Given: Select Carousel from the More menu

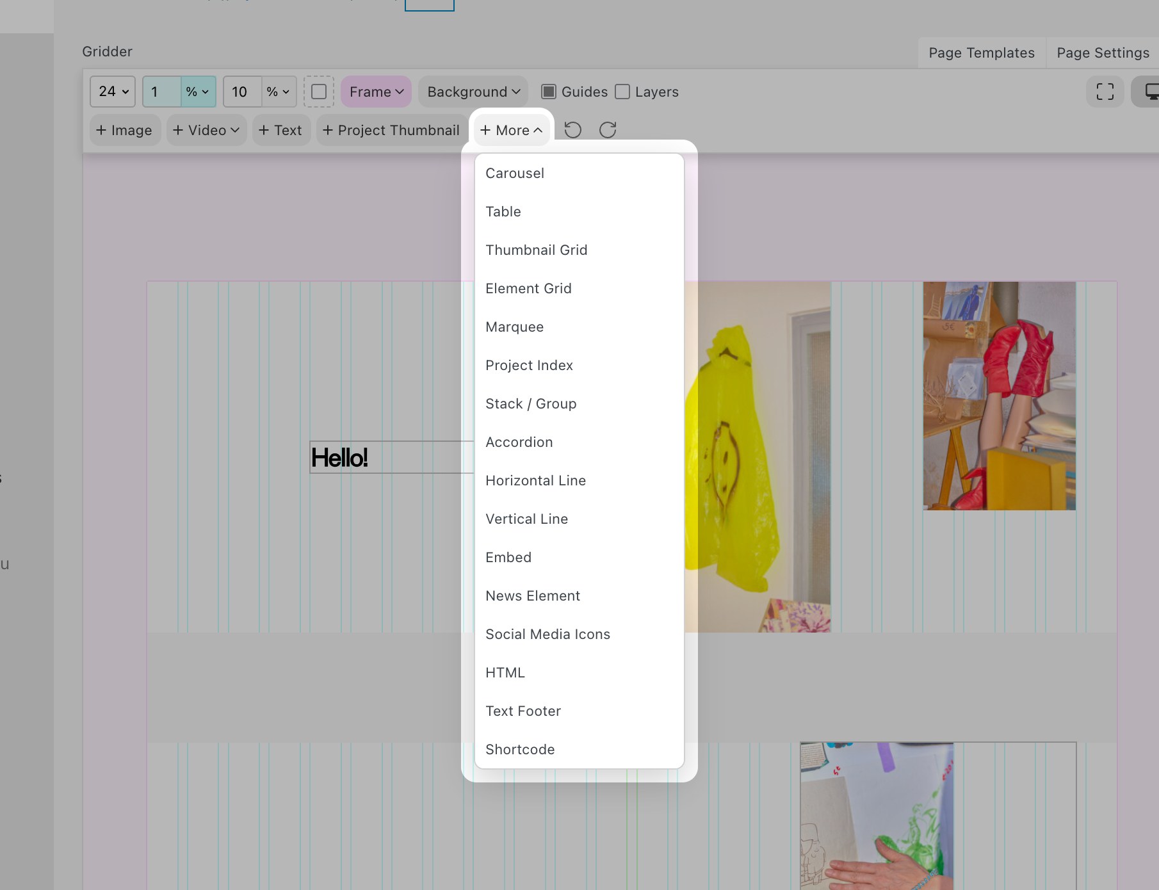Looking at the screenshot, I should (x=579, y=173).
